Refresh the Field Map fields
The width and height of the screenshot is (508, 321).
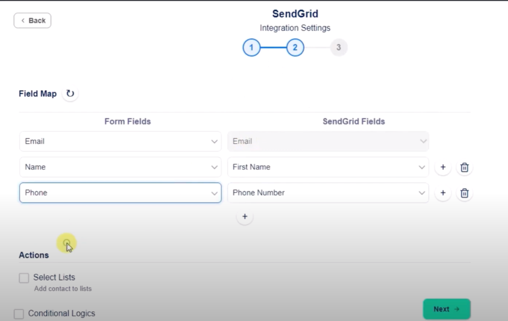pyautogui.click(x=70, y=93)
